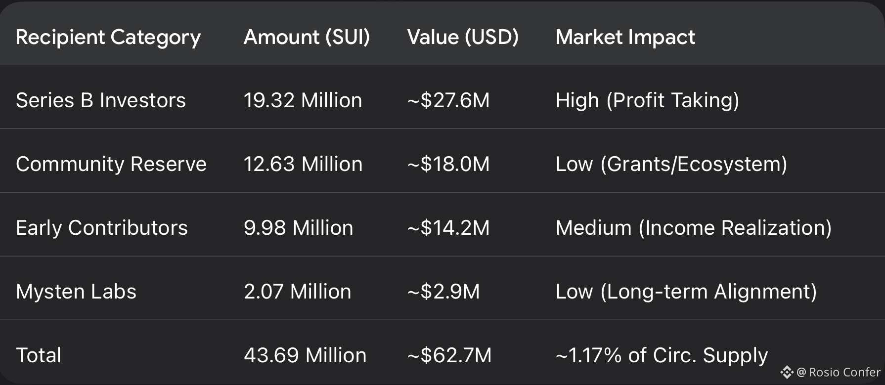885x385 pixels.
Task: Click the 43.69 Million total amount
Action: [x=305, y=355]
